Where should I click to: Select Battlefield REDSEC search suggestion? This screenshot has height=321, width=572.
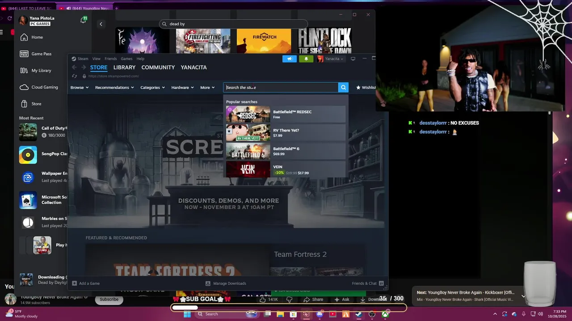(286, 115)
